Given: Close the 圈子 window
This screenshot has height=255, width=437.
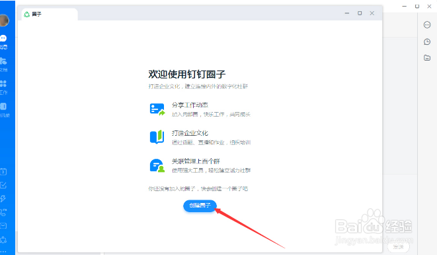Looking at the screenshot, I should [372, 13].
